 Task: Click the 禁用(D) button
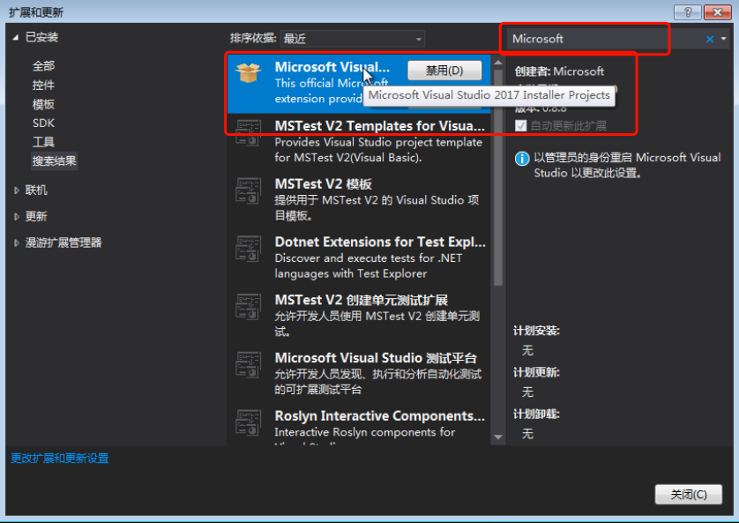click(x=444, y=71)
